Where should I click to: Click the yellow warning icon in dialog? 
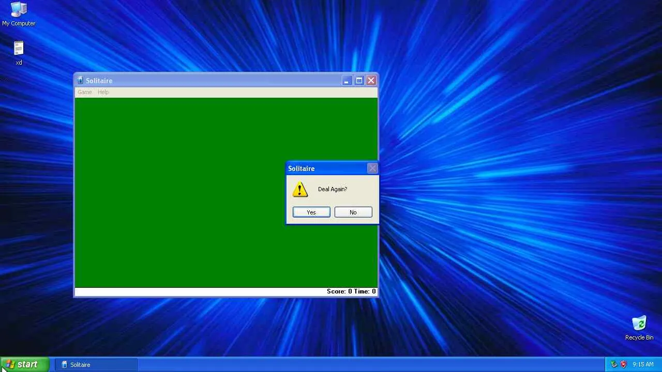pos(300,189)
